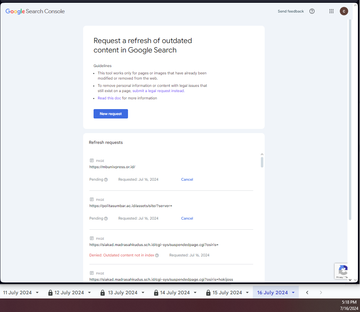
Task: Switch to the 15 July 2024 tab
Action: [227, 293]
